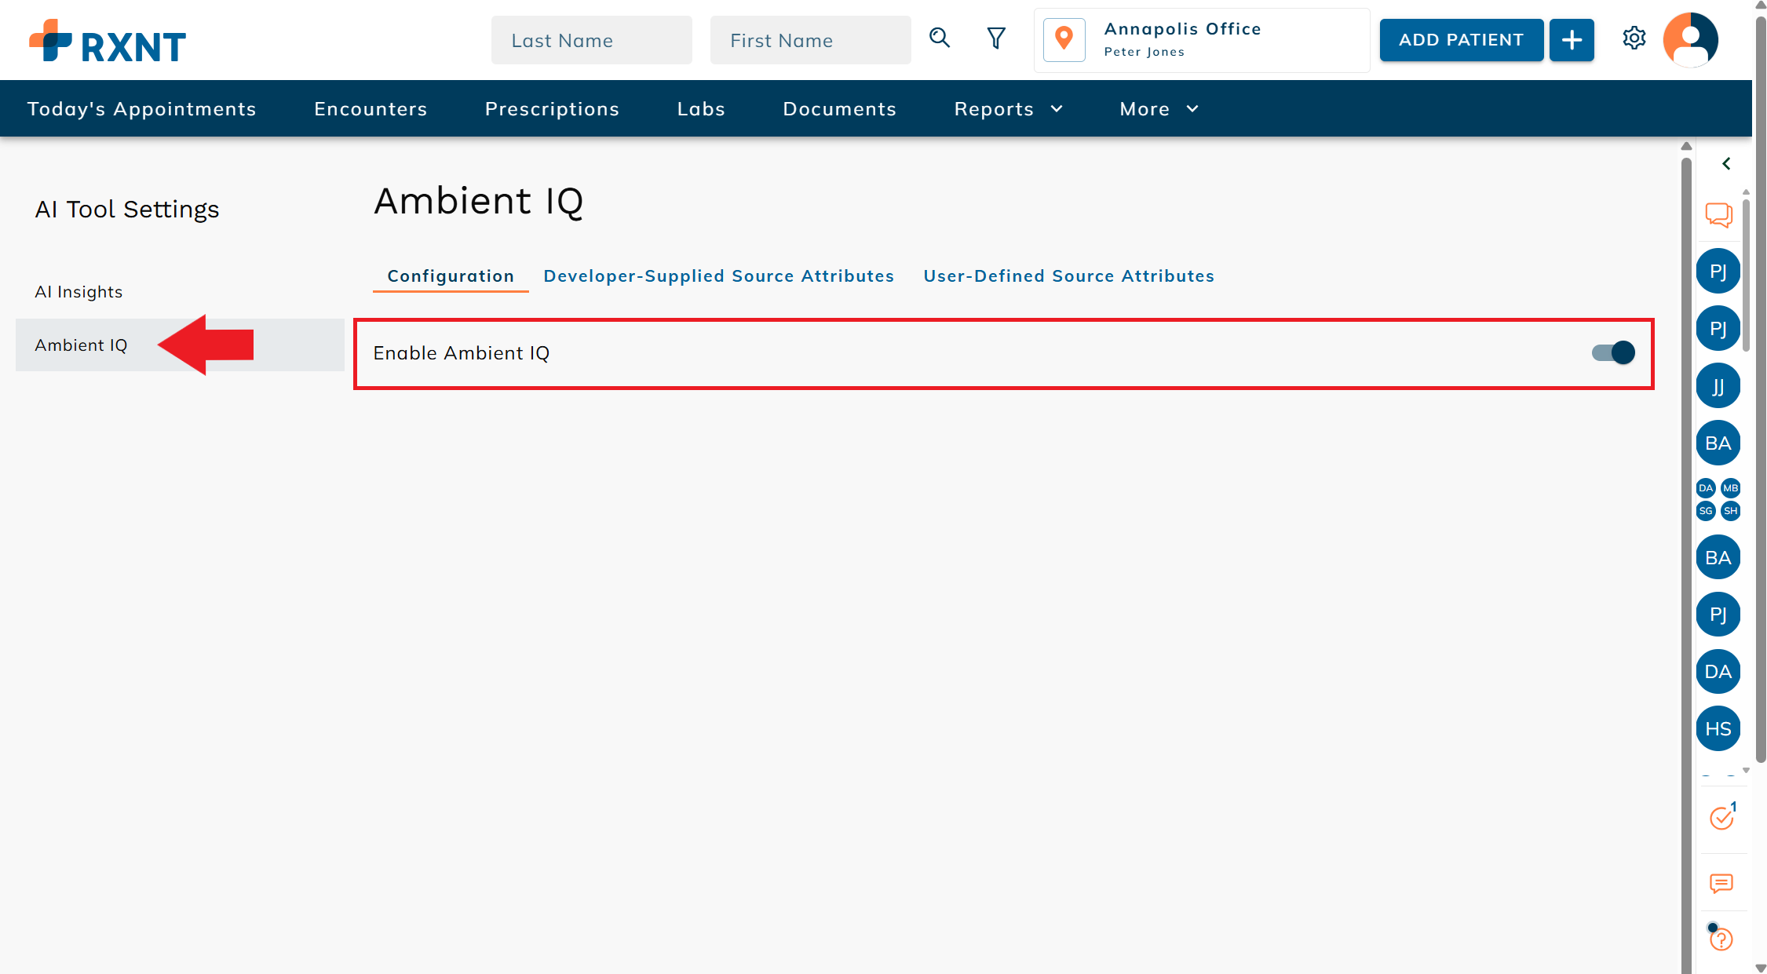
Task: Select AI Insights in settings sidebar
Action: pos(78,292)
